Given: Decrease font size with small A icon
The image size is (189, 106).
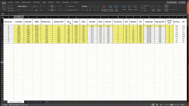Looking at the screenshot, I should pyautogui.click(x=44, y=6).
